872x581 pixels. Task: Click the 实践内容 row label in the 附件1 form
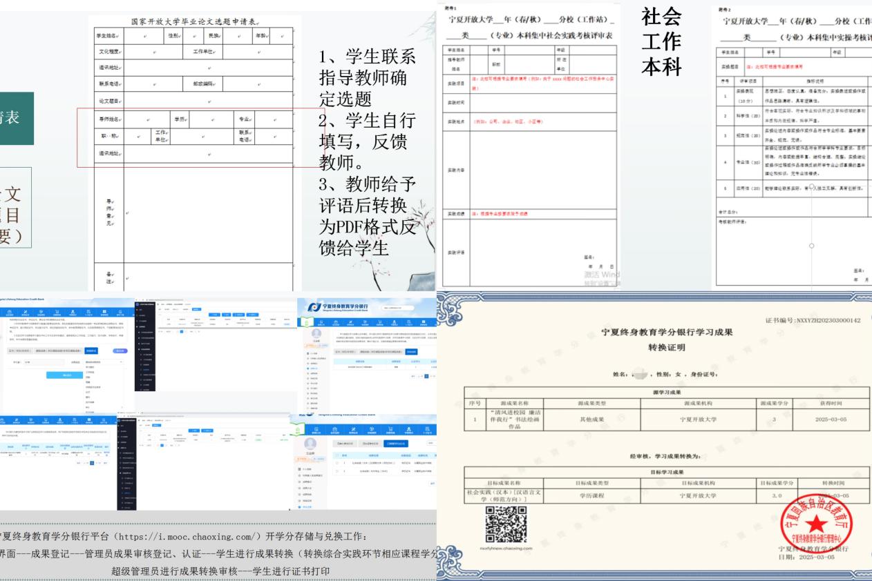pos(456,170)
